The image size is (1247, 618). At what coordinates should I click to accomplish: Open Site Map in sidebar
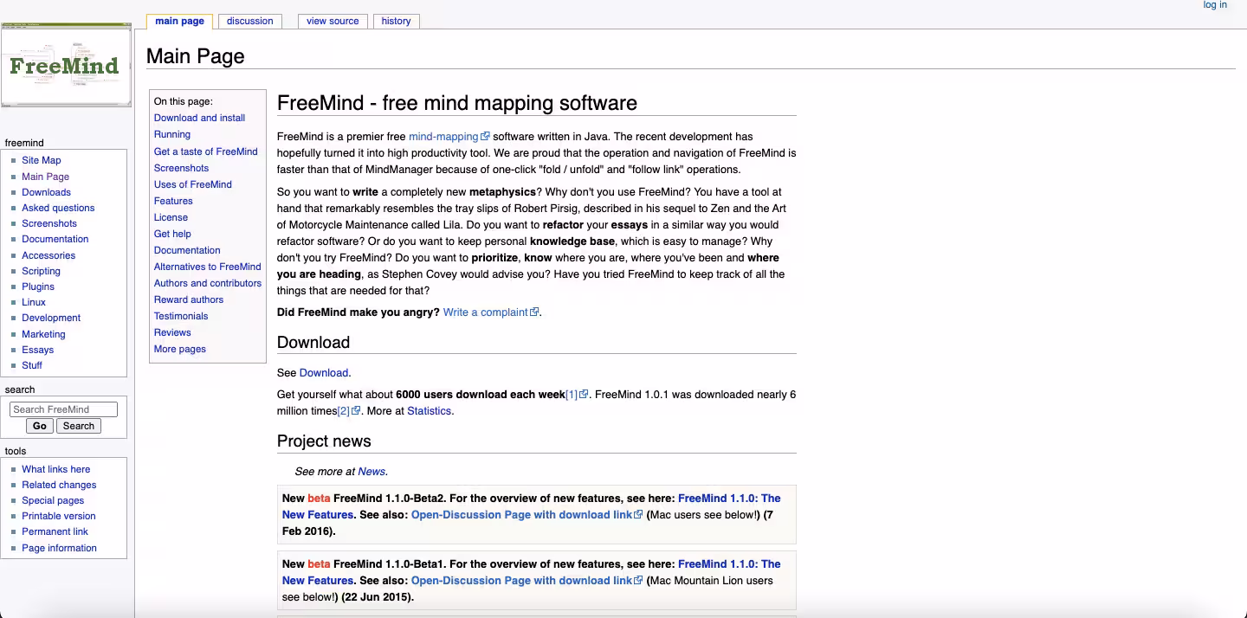point(42,160)
